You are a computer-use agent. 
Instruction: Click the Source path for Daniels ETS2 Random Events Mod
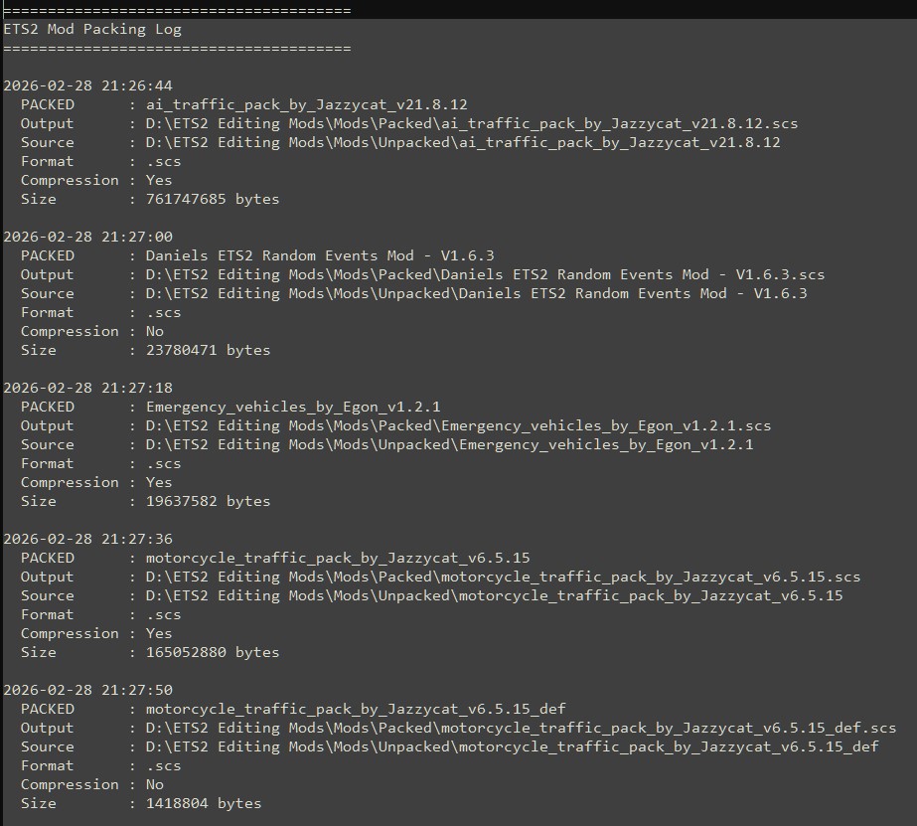[476, 293]
